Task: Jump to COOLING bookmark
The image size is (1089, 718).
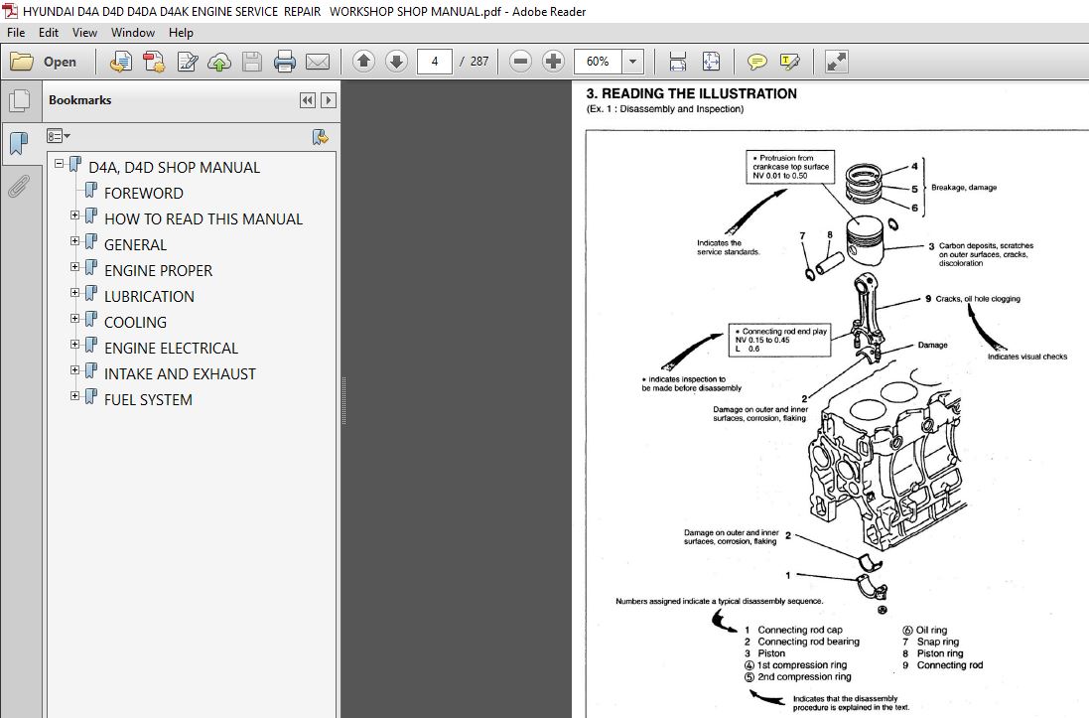Action: pyautogui.click(x=135, y=323)
